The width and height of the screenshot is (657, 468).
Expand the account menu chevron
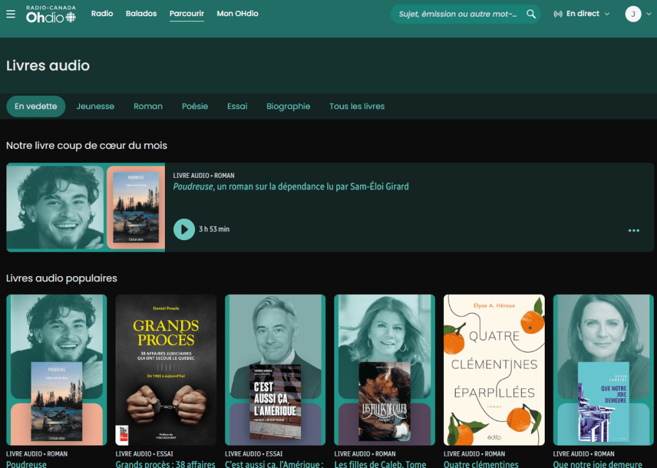[x=648, y=14]
